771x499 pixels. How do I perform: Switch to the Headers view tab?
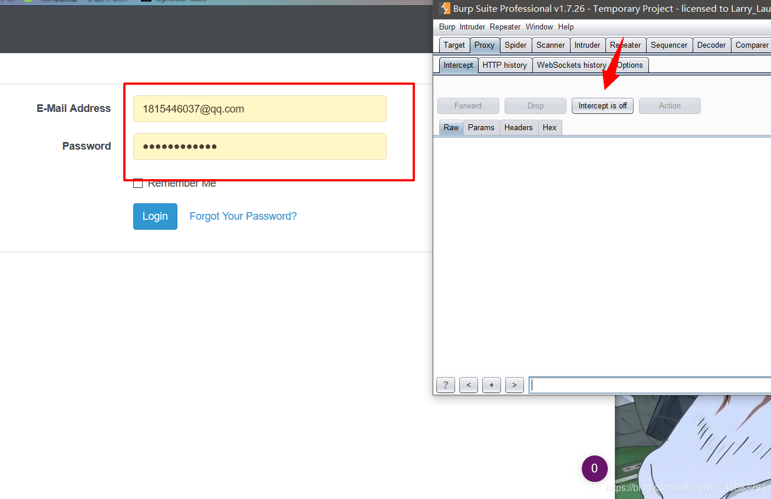click(519, 127)
